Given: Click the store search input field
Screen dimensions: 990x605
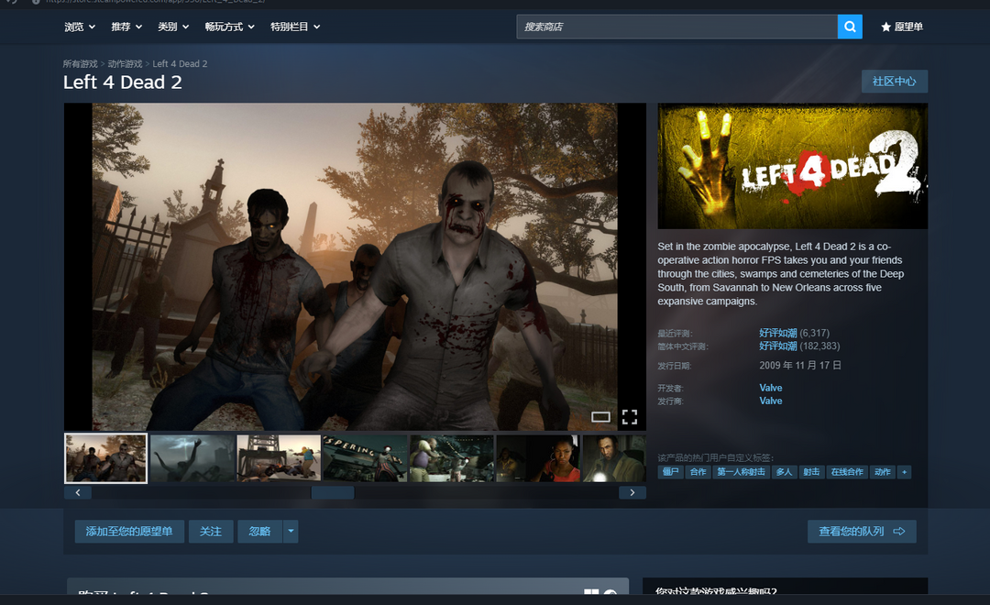Looking at the screenshot, I should click(x=676, y=27).
